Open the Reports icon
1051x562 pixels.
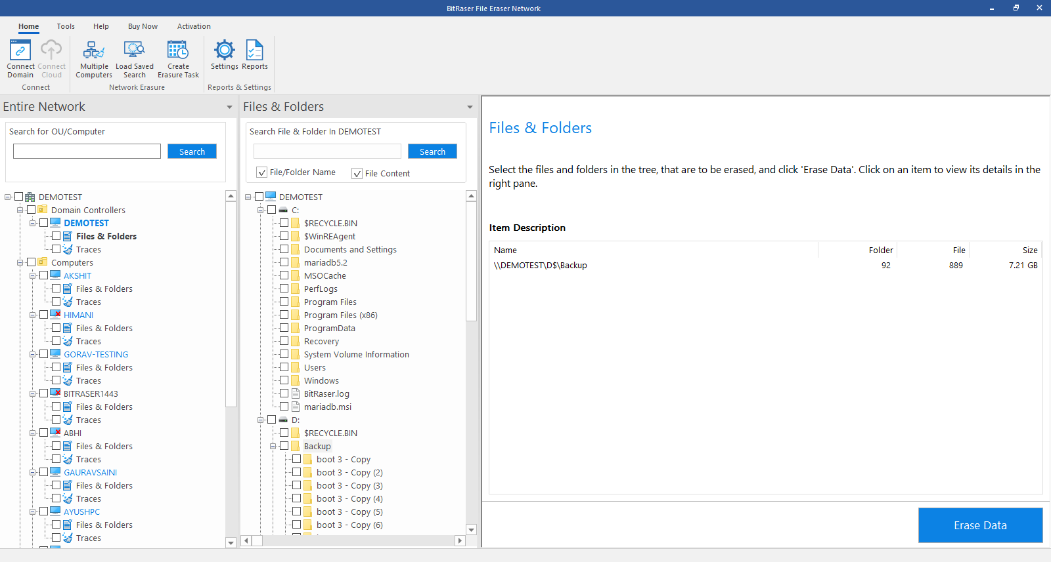click(255, 50)
